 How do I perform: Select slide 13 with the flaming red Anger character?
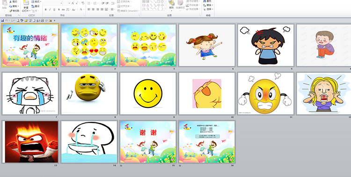[x=30, y=142]
